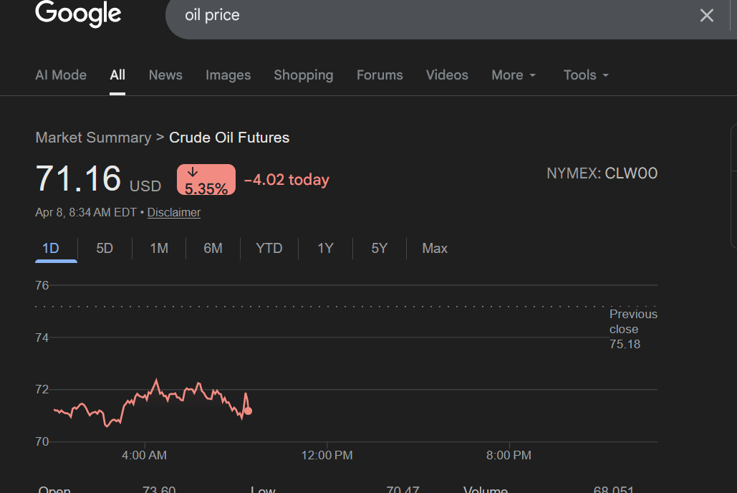Click the Google logo
This screenshot has height=493, width=737.
pos(78,14)
